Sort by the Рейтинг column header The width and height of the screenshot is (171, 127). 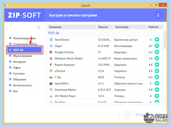155,27
